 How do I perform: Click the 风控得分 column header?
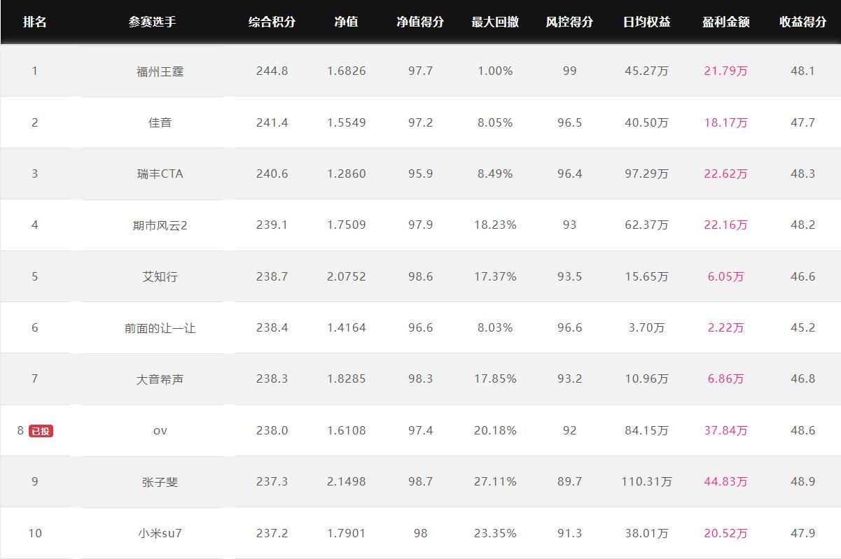[x=569, y=22]
